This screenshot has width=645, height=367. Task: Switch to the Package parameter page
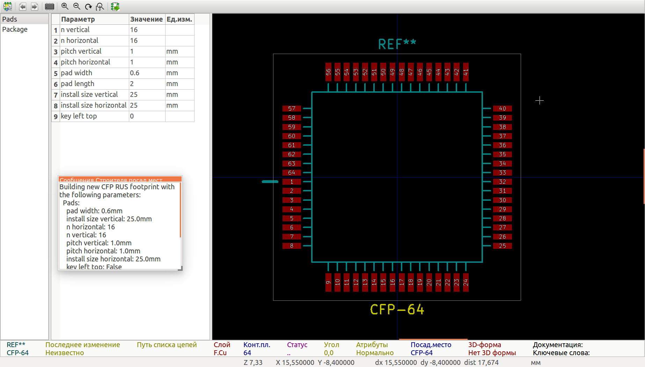[x=15, y=29]
